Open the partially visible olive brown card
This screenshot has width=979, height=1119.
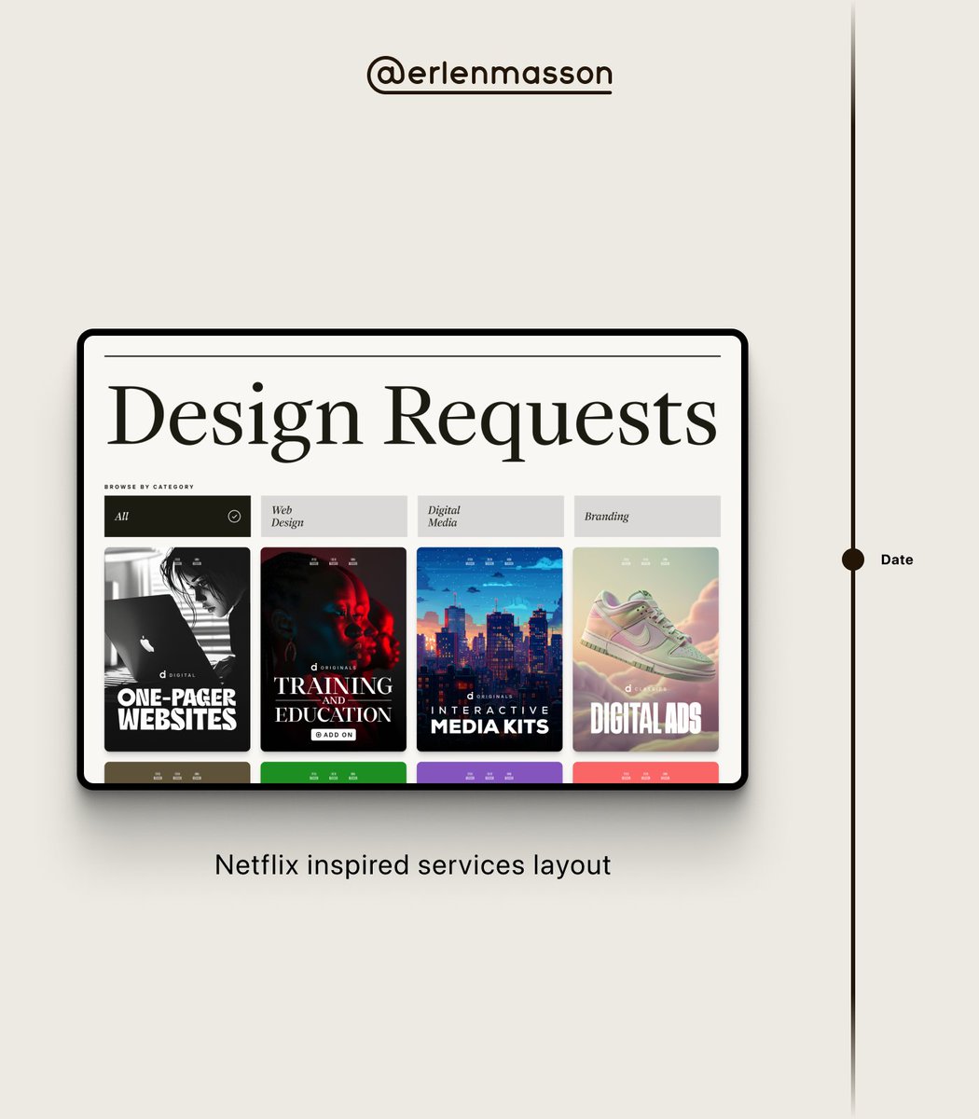click(177, 773)
